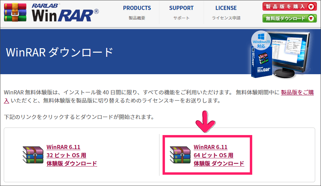Click the 64-bit WinRAR archive books icon
Screen dimensions: 321x186
pyautogui.click(x=180, y=155)
